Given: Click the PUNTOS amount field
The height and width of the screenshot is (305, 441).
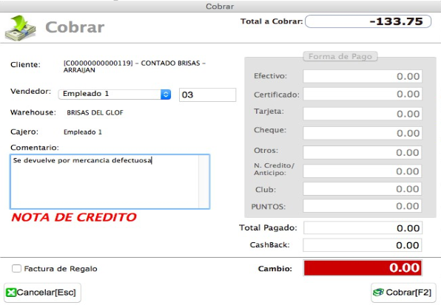Looking at the screenshot, I should pos(363,206).
